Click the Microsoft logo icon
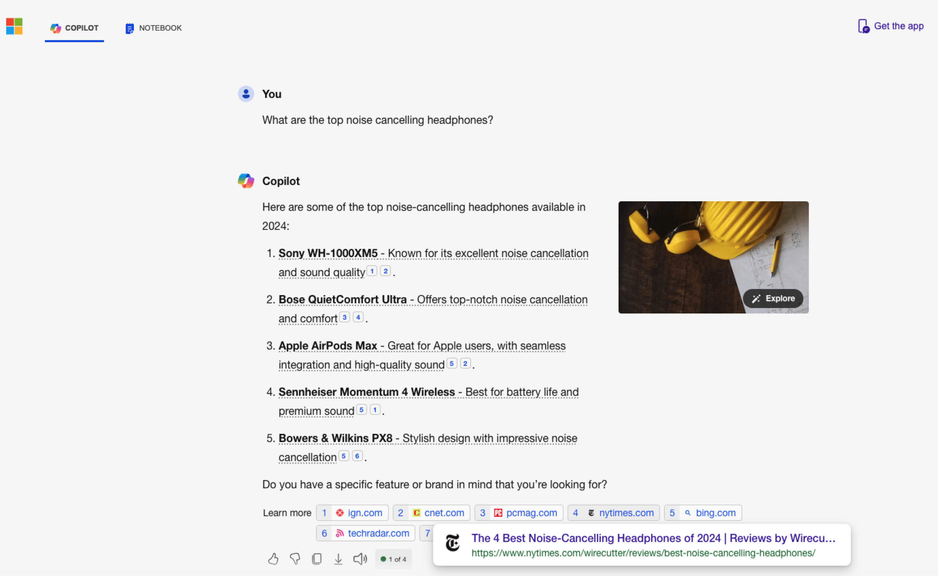938x576 pixels. tap(15, 26)
